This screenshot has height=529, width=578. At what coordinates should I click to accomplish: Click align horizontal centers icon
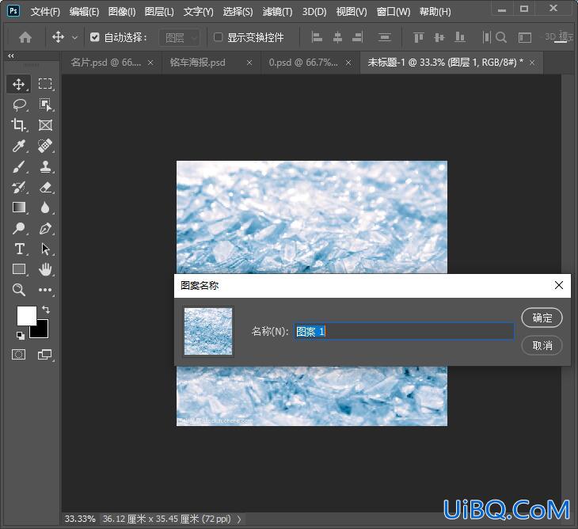point(337,37)
